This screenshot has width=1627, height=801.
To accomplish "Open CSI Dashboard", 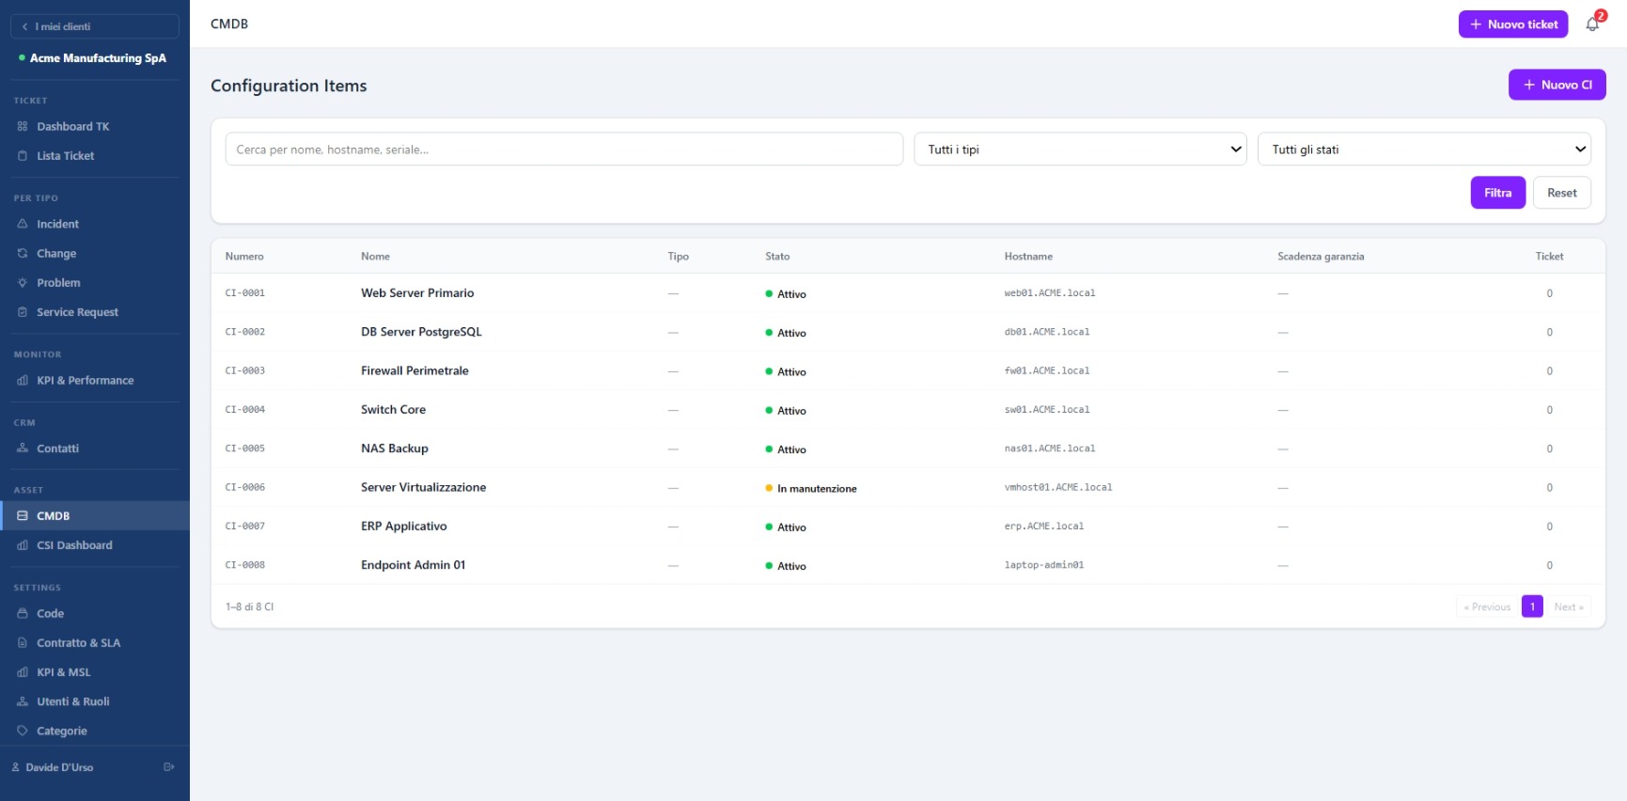I will pyautogui.click(x=94, y=545).
